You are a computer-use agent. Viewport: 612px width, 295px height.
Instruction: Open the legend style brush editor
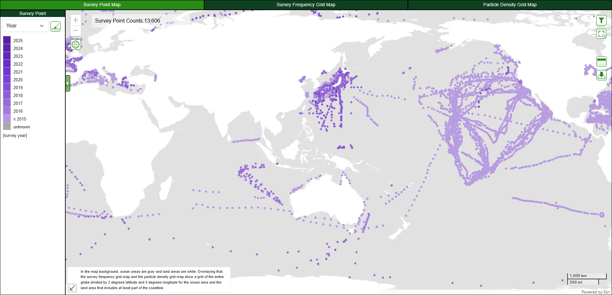click(x=56, y=26)
